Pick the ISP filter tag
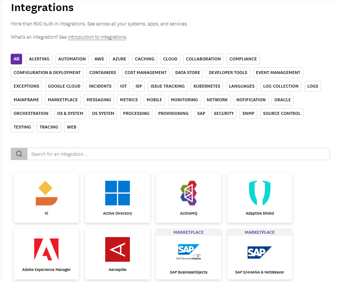Image resolution: width=337 pixels, height=282 pixels. 139,86
